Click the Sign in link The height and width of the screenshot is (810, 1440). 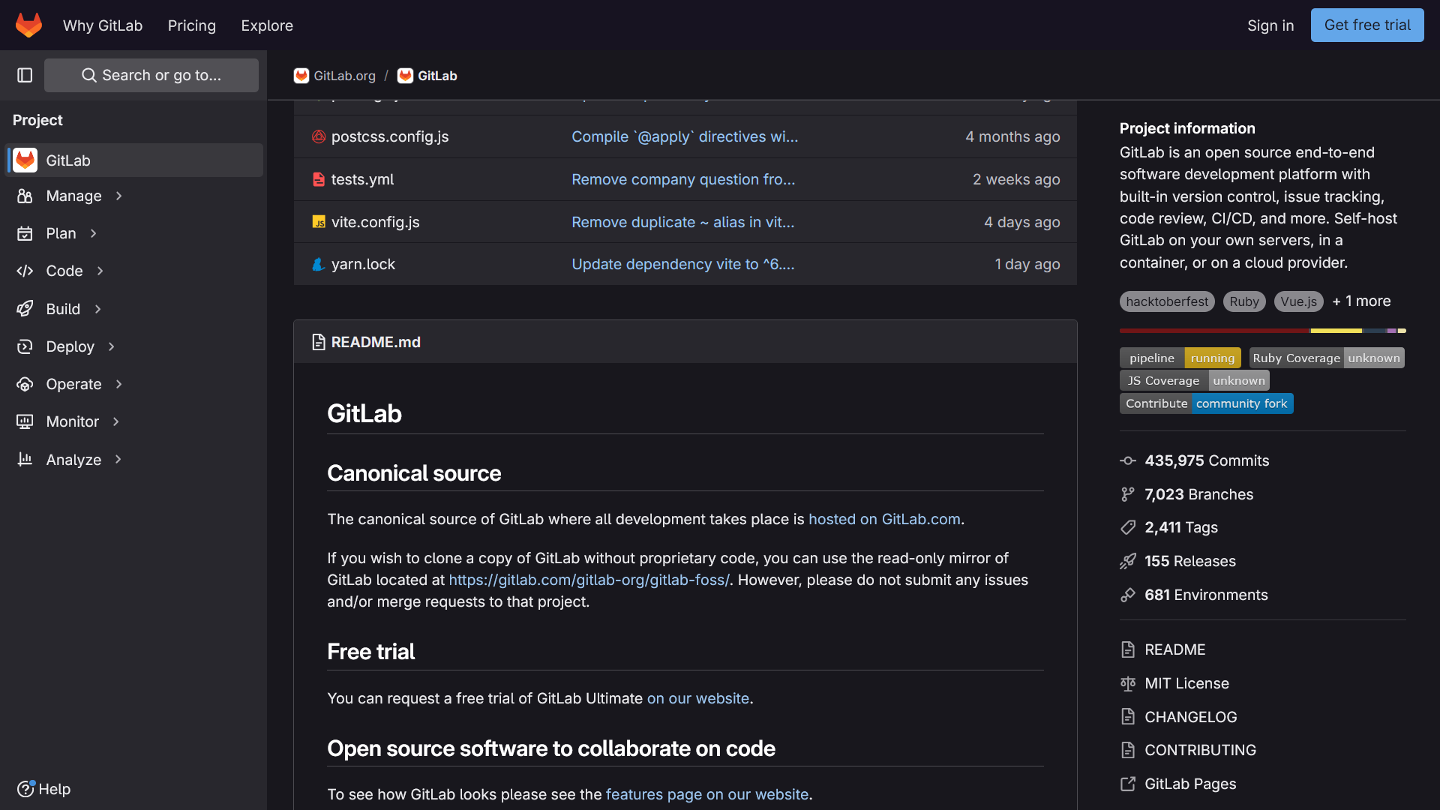tap(1270, 25)
